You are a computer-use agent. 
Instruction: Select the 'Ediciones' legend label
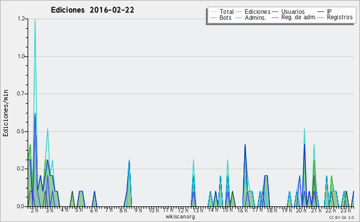(x=257, y=12)
